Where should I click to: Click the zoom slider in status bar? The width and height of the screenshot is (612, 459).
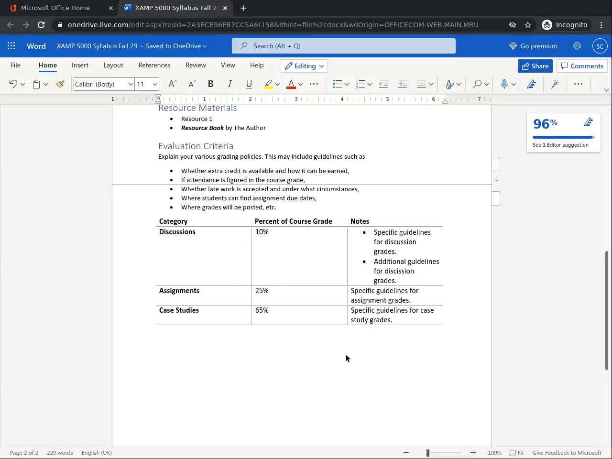point(428,453)
